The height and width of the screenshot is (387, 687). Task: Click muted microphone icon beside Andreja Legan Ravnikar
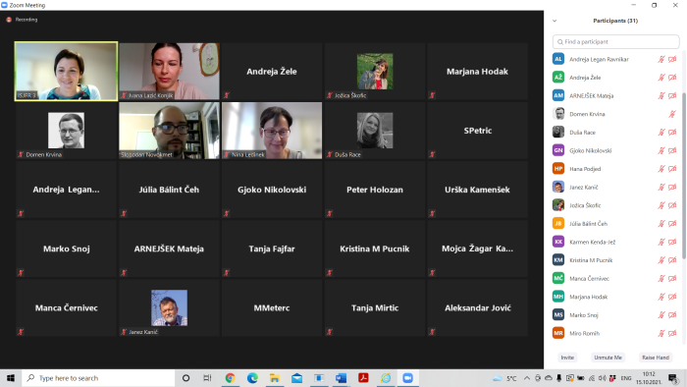pos(661,59)
